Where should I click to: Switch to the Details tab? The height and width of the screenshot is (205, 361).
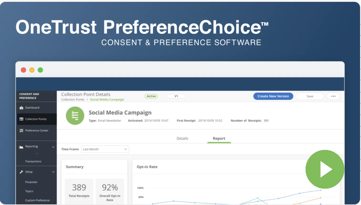[x=182, y=138]
